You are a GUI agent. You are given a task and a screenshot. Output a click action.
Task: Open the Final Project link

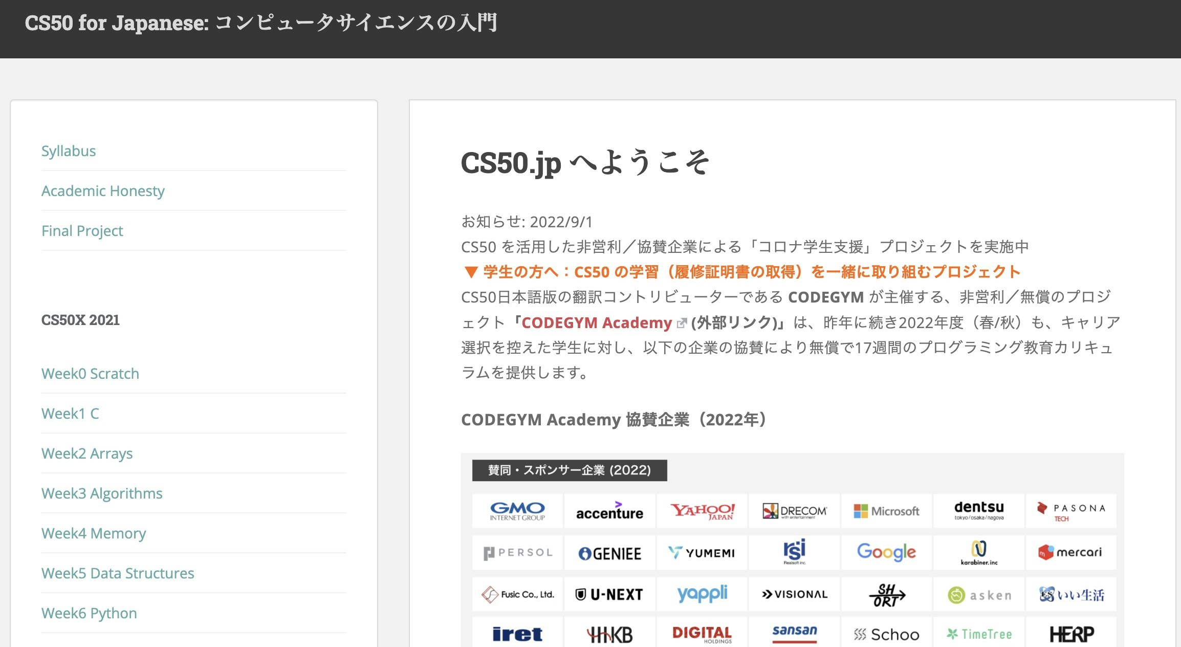coord(82,230)
